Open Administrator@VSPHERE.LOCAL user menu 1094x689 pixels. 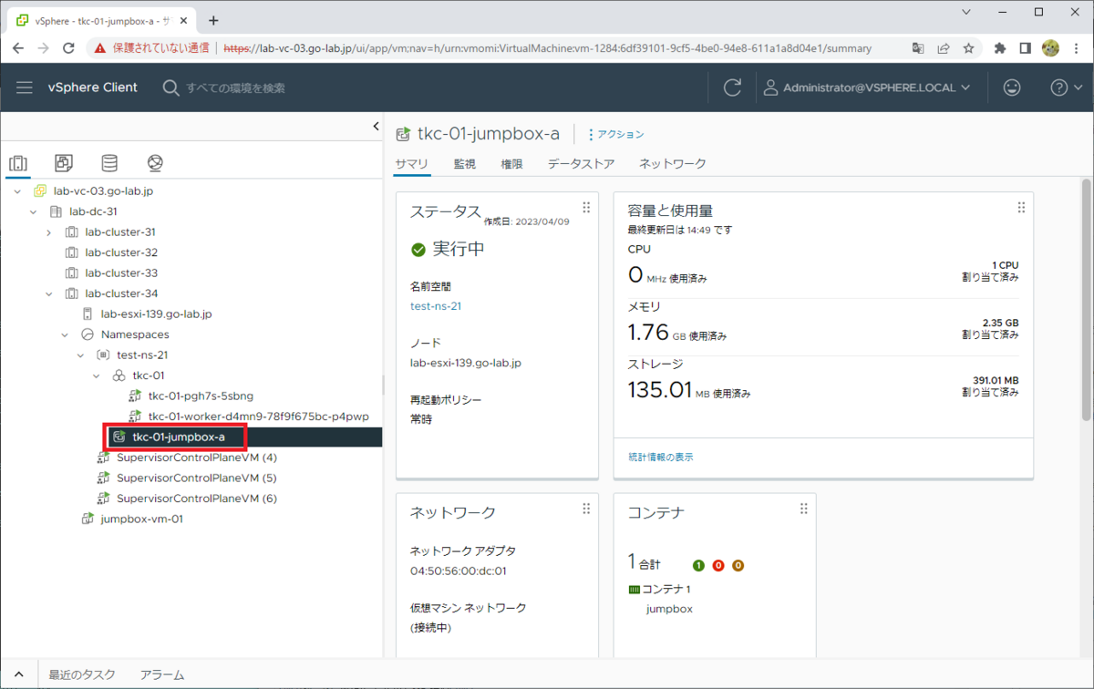(866, 87)
